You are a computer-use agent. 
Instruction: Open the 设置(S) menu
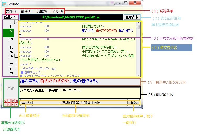(42, 11)
